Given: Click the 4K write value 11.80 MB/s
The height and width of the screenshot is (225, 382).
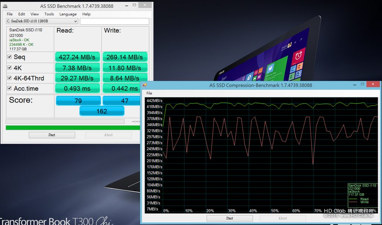Looking at the screenshot, I should [x=125, y=68].
